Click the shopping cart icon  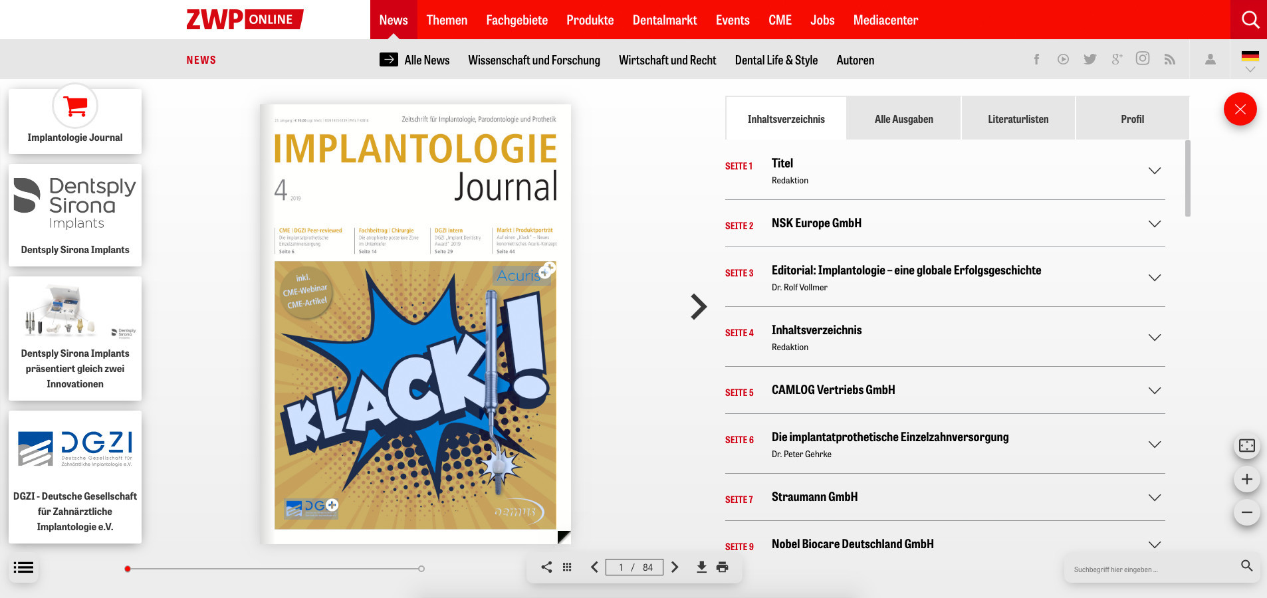coord(75,106)
